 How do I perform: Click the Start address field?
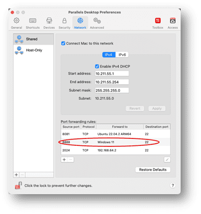coord(112,73)
